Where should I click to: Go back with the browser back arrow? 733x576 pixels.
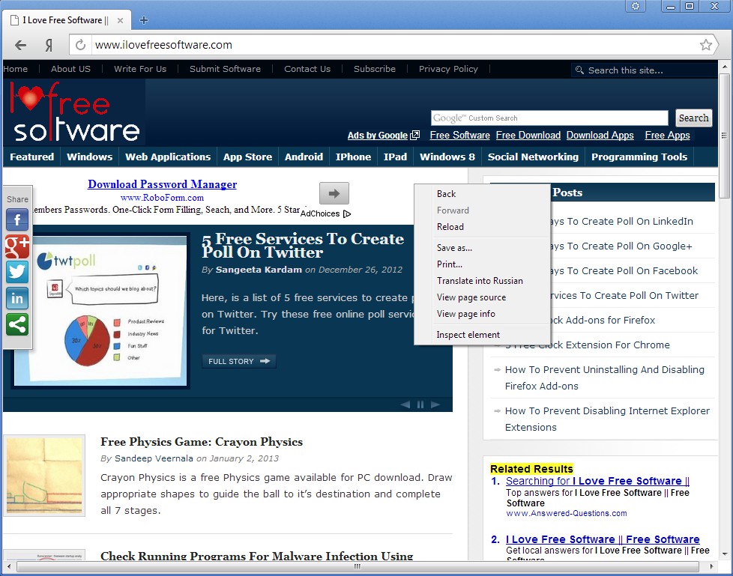20,45
